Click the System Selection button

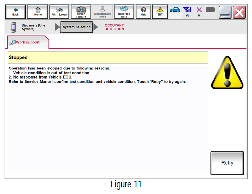77,27
